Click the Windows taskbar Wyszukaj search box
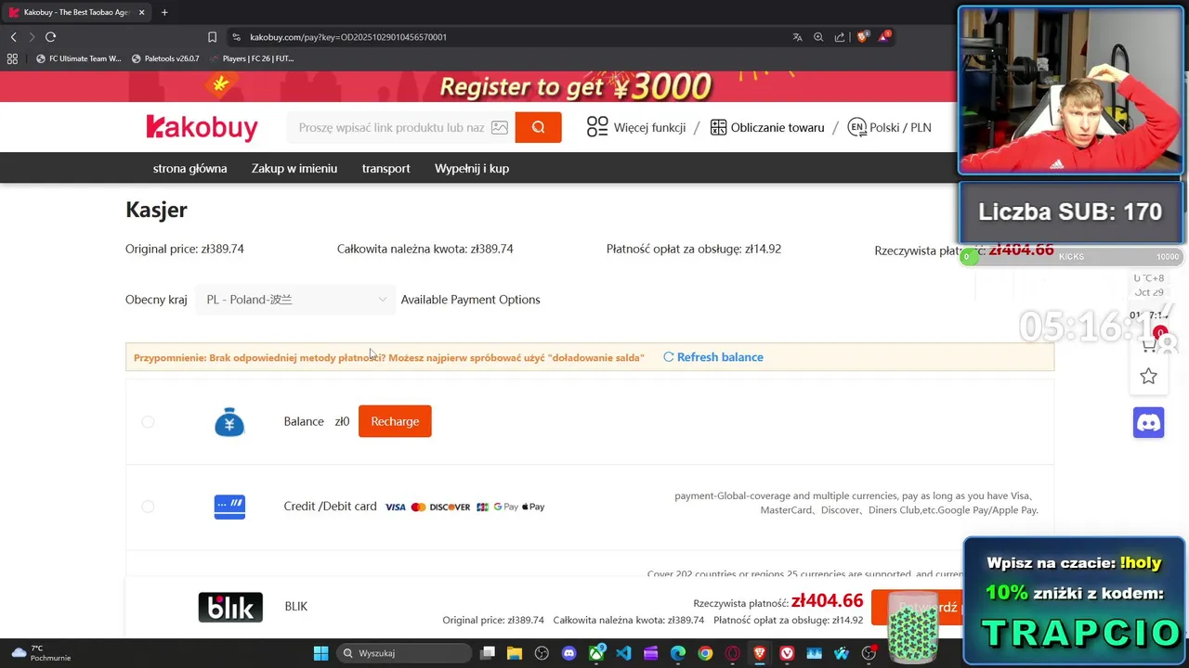 402,653
